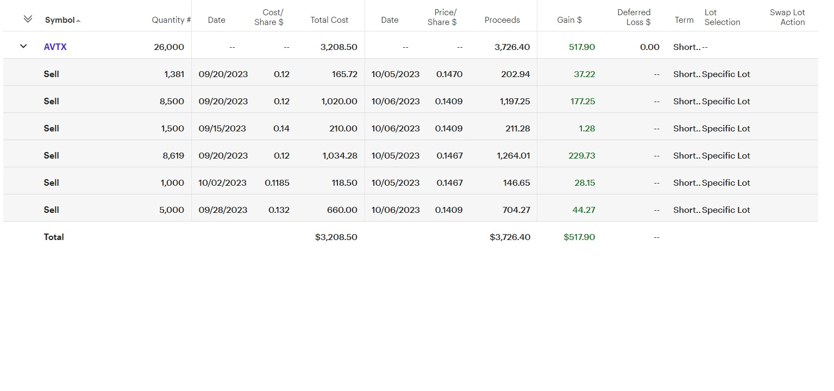
Task: Click the $517.90 total gain value
Action: (579, 237)
